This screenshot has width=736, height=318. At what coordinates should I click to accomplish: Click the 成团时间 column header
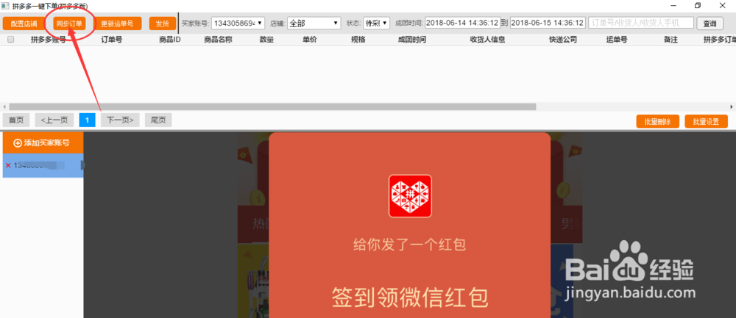411,40
